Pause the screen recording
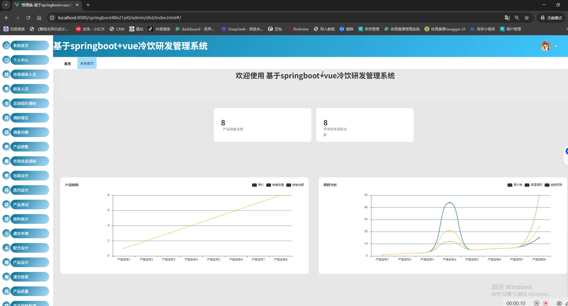Viewport: 568px width, 306px height. pyautogui.click(x=536, y=303)
